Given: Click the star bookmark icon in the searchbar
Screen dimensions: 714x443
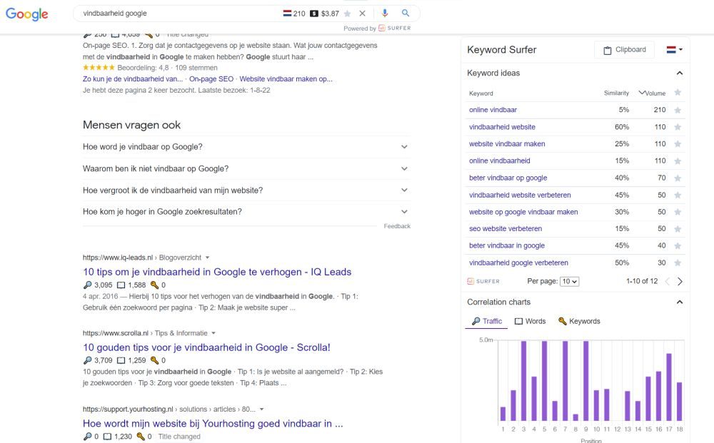Looking at the screenshot, I should (x=348, y=13).
